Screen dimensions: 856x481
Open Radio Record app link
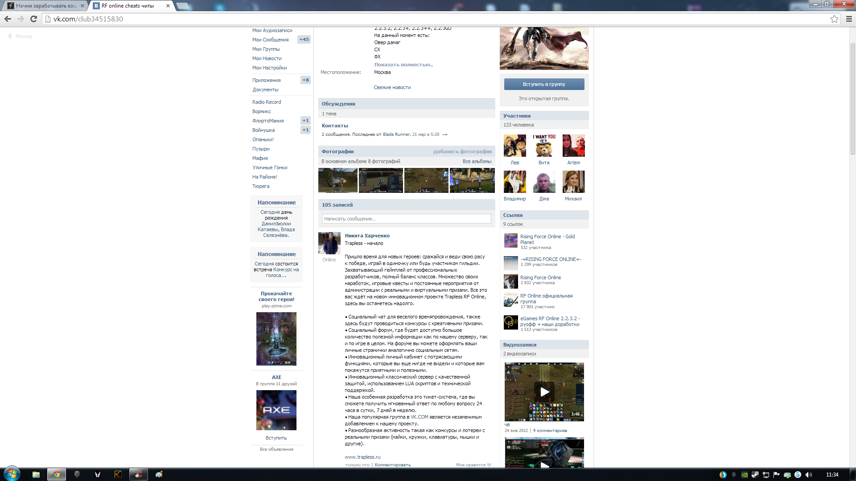point(267,102)
